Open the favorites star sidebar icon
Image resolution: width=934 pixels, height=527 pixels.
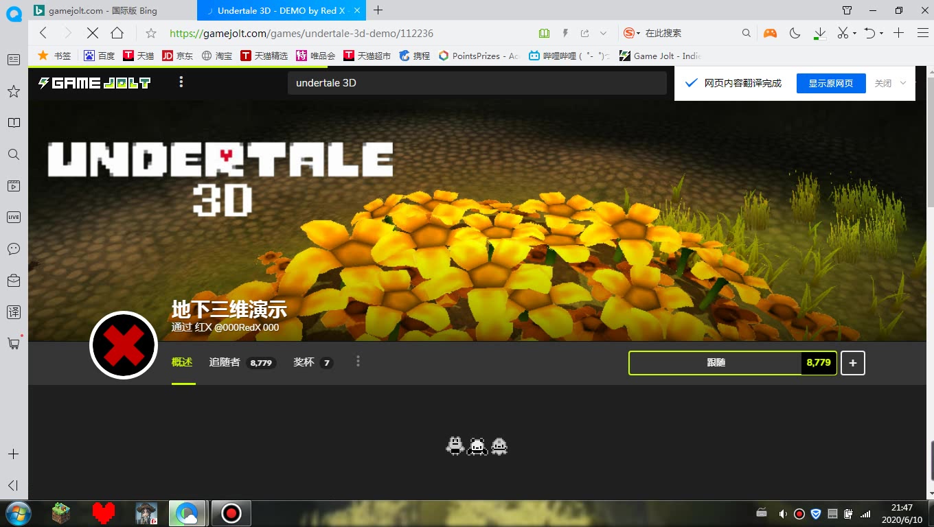tap(14, 91)
